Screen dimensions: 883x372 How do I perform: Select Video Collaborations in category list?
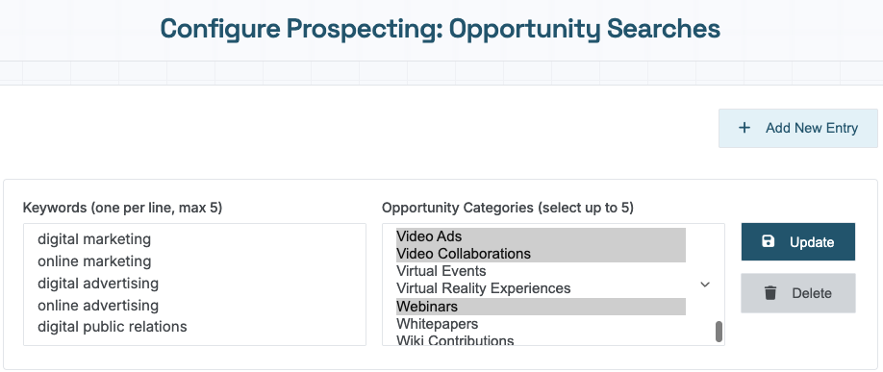[541, 254]
